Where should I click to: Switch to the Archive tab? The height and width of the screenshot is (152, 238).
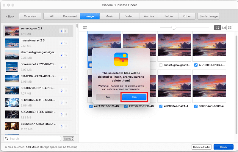tap(149, 16)
